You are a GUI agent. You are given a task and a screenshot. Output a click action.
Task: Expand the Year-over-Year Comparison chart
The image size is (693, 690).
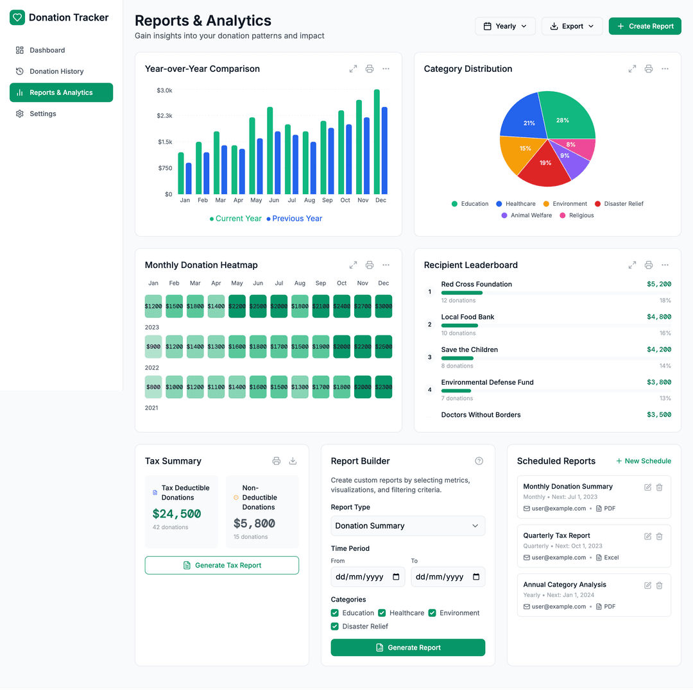tap(353, 69)
